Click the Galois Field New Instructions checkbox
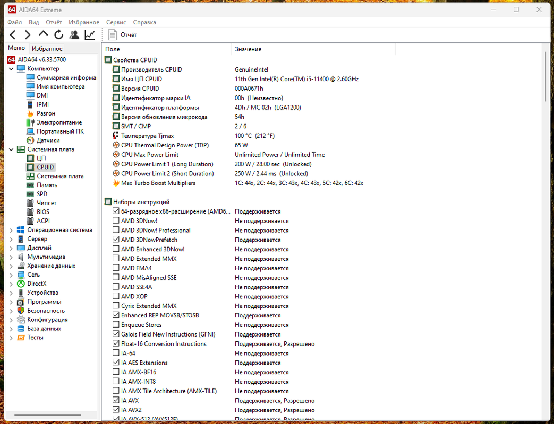 coord(116,333)
